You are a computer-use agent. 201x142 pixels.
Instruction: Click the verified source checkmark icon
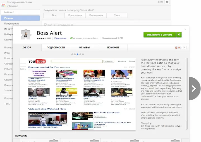[71, 38]
